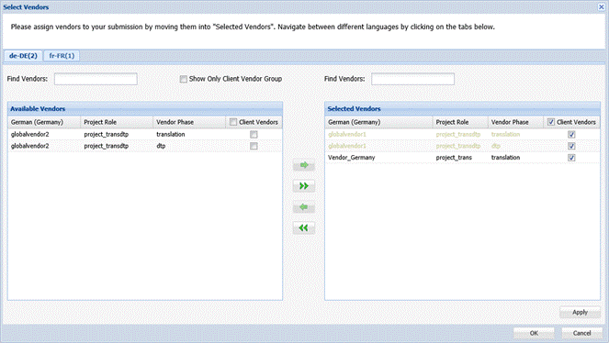Uncheck client vendor box for Vendor_Germany
Image resolution: width=609 pixels, height=343 pixels.
tap(571, 158)
